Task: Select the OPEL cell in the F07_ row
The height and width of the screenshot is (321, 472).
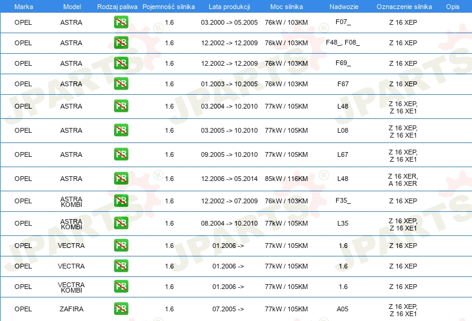Action: pos(23,22)
